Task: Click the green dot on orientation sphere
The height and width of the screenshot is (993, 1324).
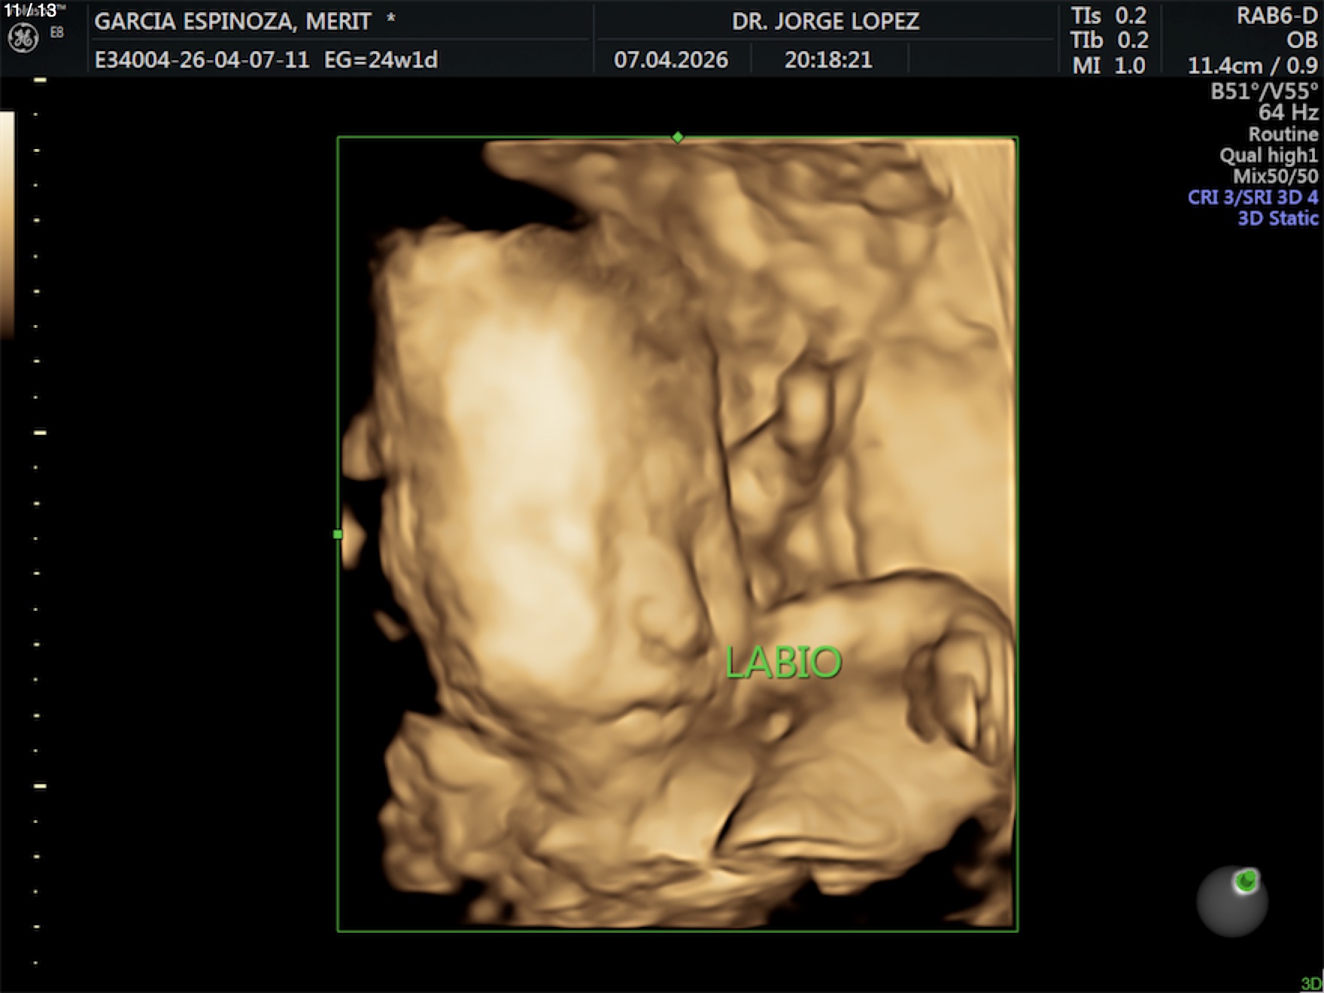Action: pyautogui.click(x=1246, y=880)
